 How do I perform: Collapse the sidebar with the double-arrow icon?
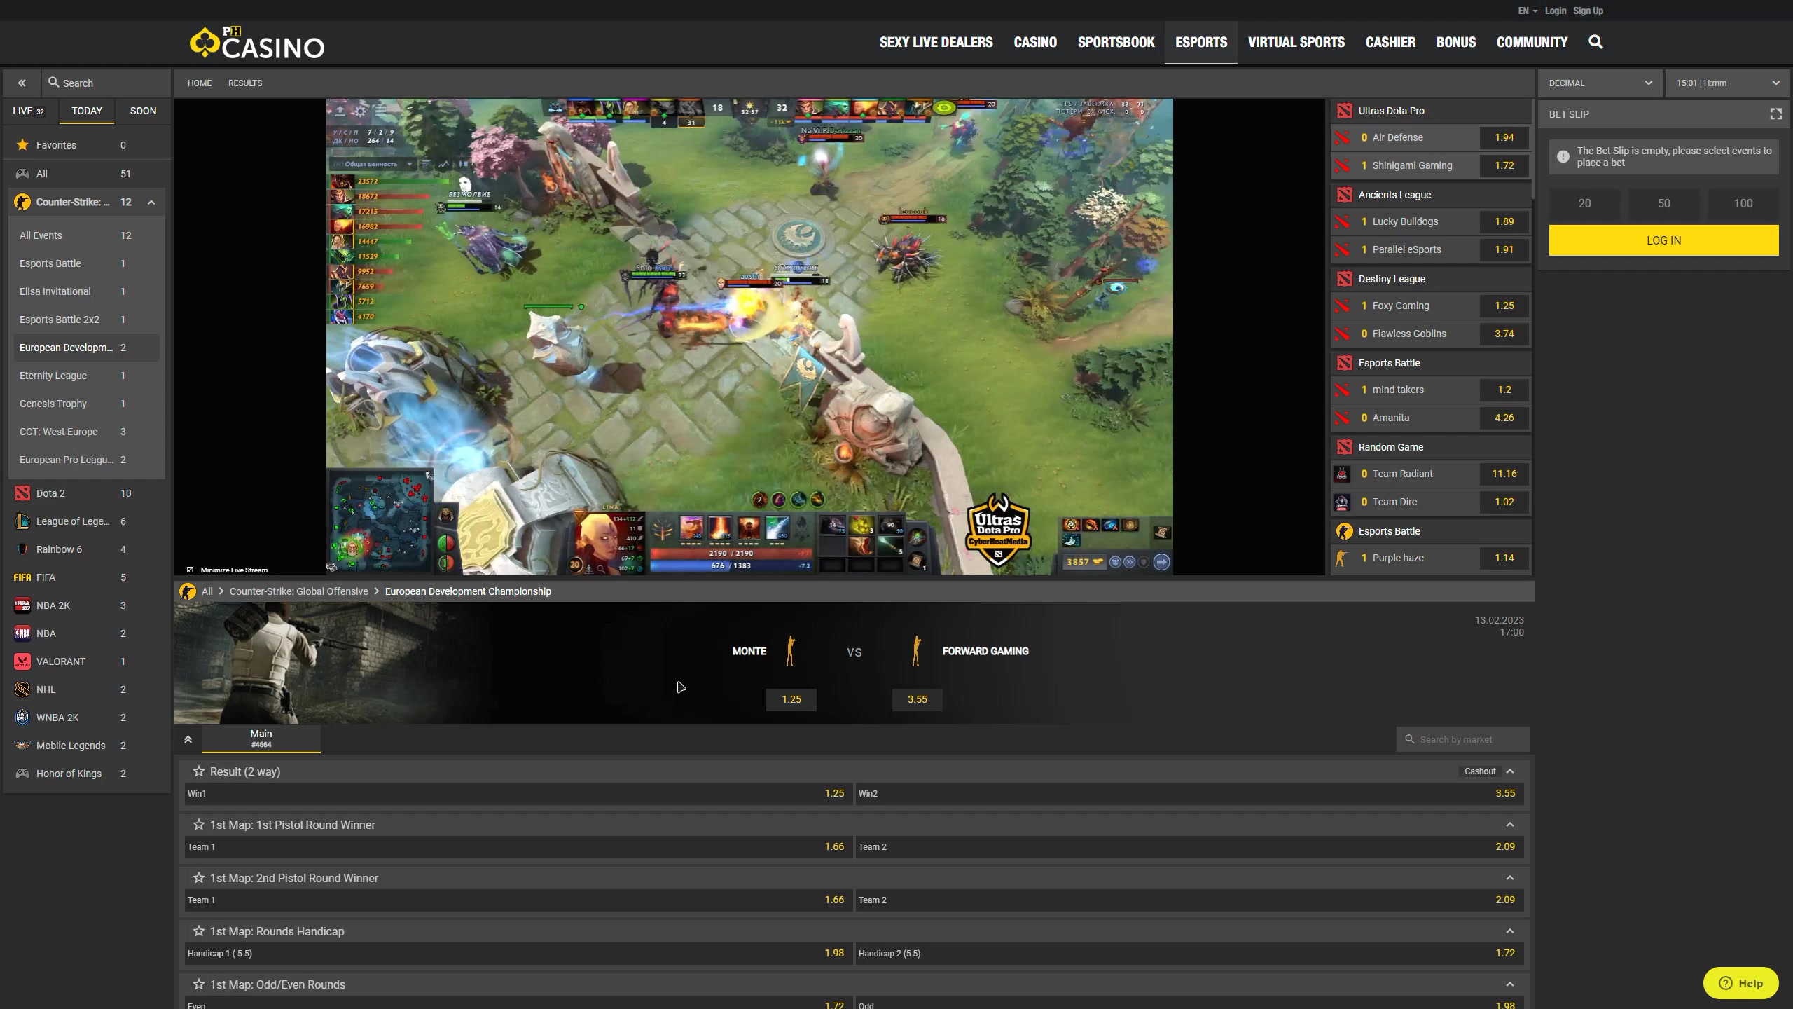coord(22,83)
